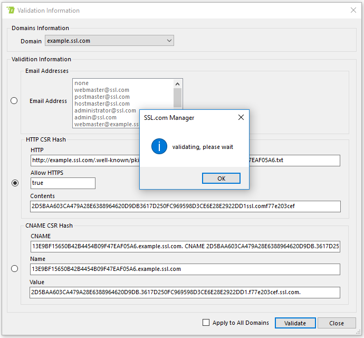Open the Domain dropdown example.ssl.com
The height and width of the screenshot is (338, 364).
(x=109, y=41)
